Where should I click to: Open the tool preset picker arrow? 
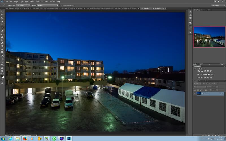tap(6, 5)
